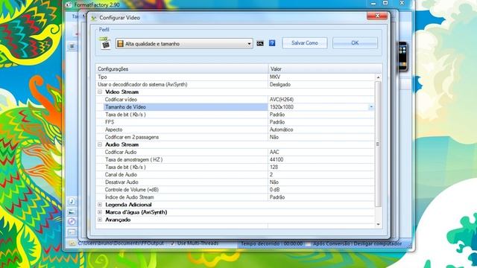Expand the Marca d'água (AviSynth) group
This screenshot has width=477, height=268.
[100, 212]
